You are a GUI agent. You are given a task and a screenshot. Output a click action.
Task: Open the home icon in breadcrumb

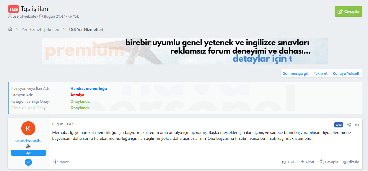coord(10,29)
